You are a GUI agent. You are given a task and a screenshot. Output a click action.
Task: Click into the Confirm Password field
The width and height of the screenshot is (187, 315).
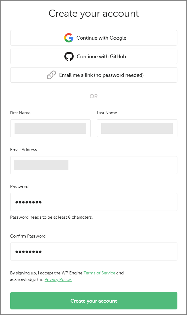point(94,252)
